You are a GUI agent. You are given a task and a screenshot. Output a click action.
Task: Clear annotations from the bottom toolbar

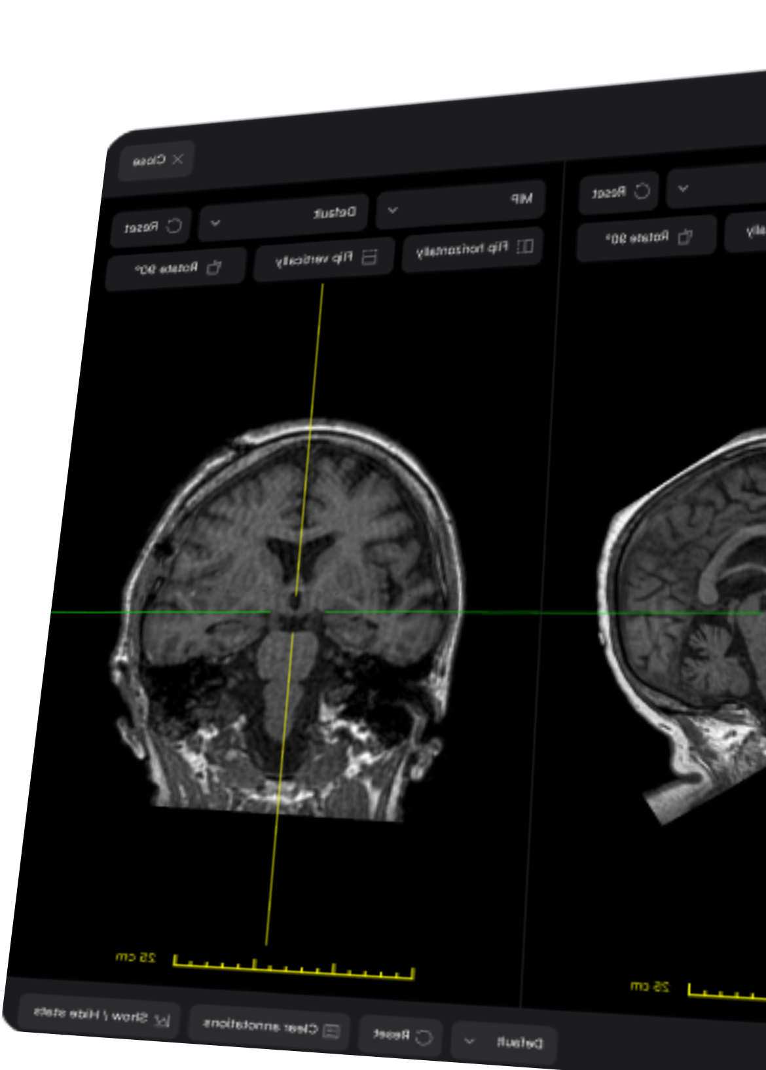(269, 1027)
